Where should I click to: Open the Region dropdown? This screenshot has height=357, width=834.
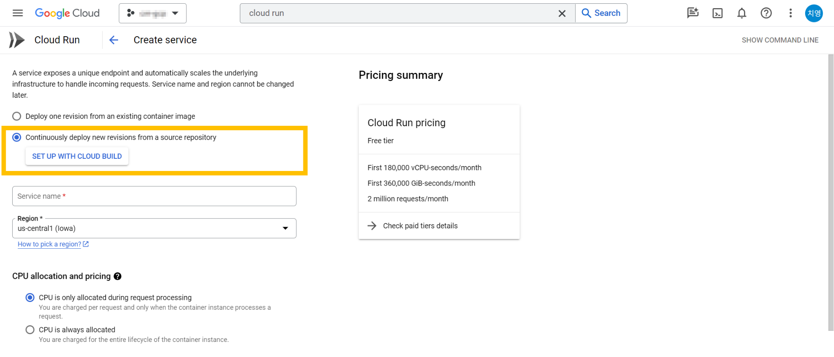tap(154, 228)
